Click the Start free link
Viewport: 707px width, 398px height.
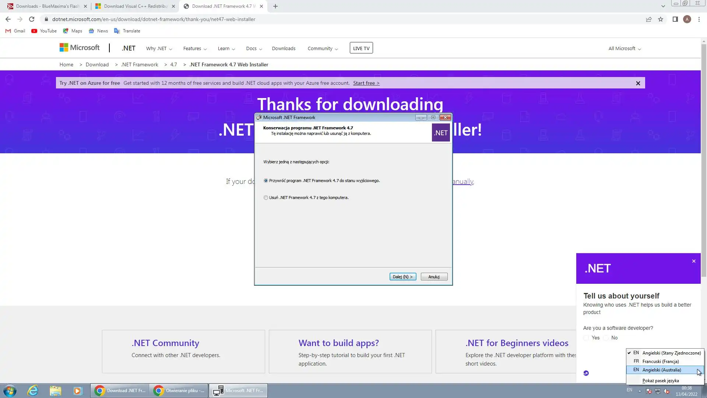(x=366, y=83)
